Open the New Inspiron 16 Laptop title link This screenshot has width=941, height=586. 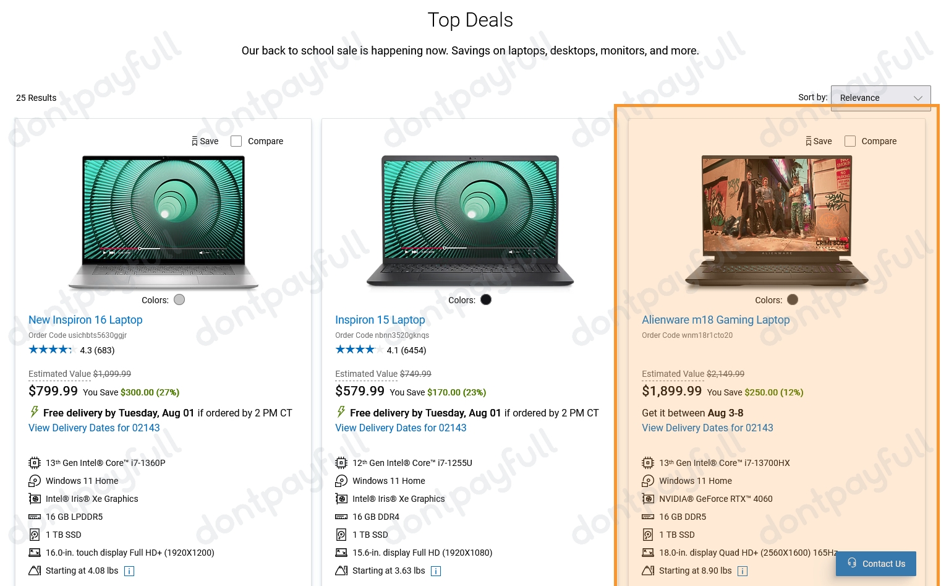[85, 320]
